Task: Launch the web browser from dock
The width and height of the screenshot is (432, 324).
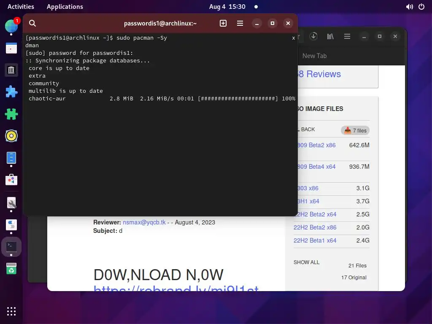Action: 11,26
